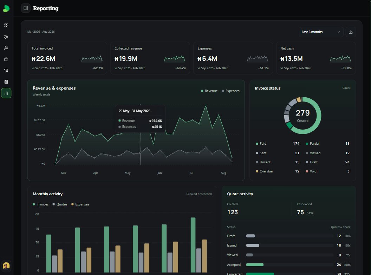371x275 pixels.
Task: Open the user avatar at sidebar bottom
Action: [6, 266]
